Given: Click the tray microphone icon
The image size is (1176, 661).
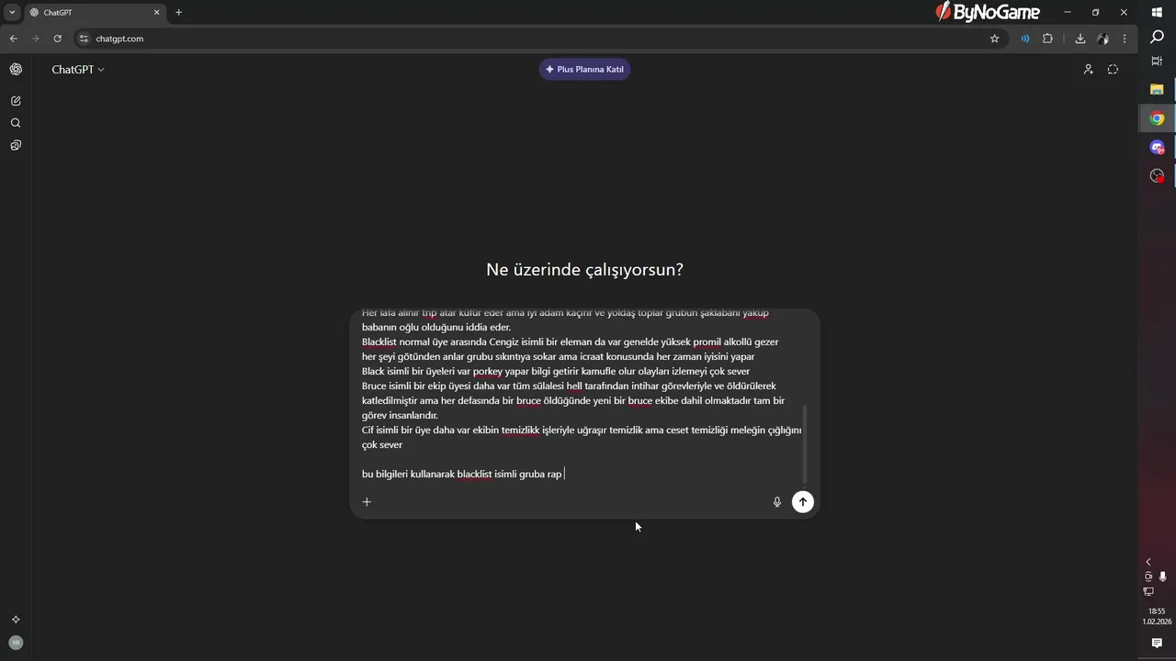Looking at the screenshot, I should (x=1163, y=577).
